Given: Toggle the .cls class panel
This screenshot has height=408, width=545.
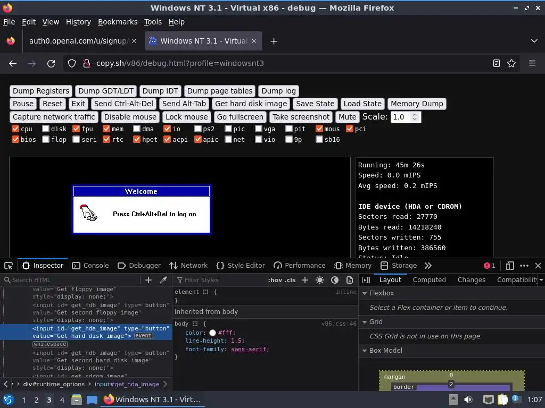Looking at the screenshot, I should (x=290, y=280).
